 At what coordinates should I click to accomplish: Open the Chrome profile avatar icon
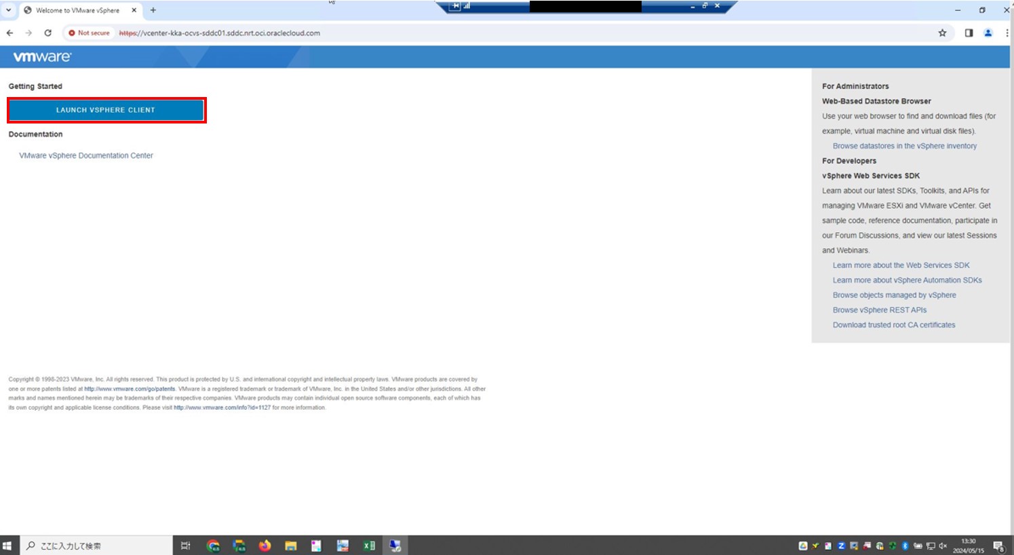[988, 33]
